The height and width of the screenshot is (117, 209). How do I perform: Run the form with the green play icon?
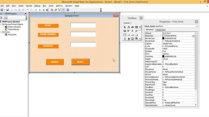[x=36, y=10]
